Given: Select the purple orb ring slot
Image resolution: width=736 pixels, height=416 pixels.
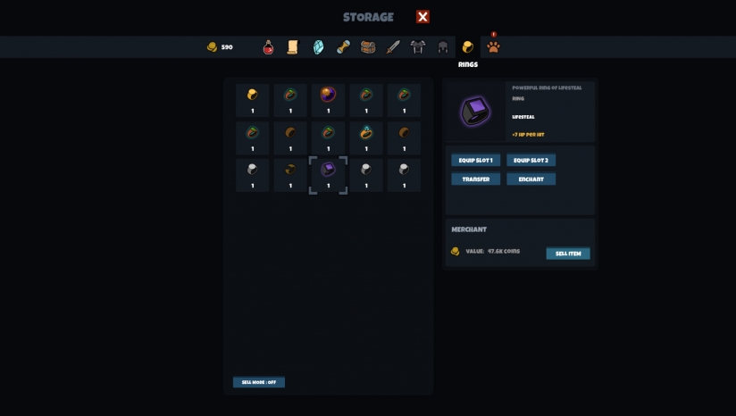Looking at the screenshot, I should click(328, 100).
